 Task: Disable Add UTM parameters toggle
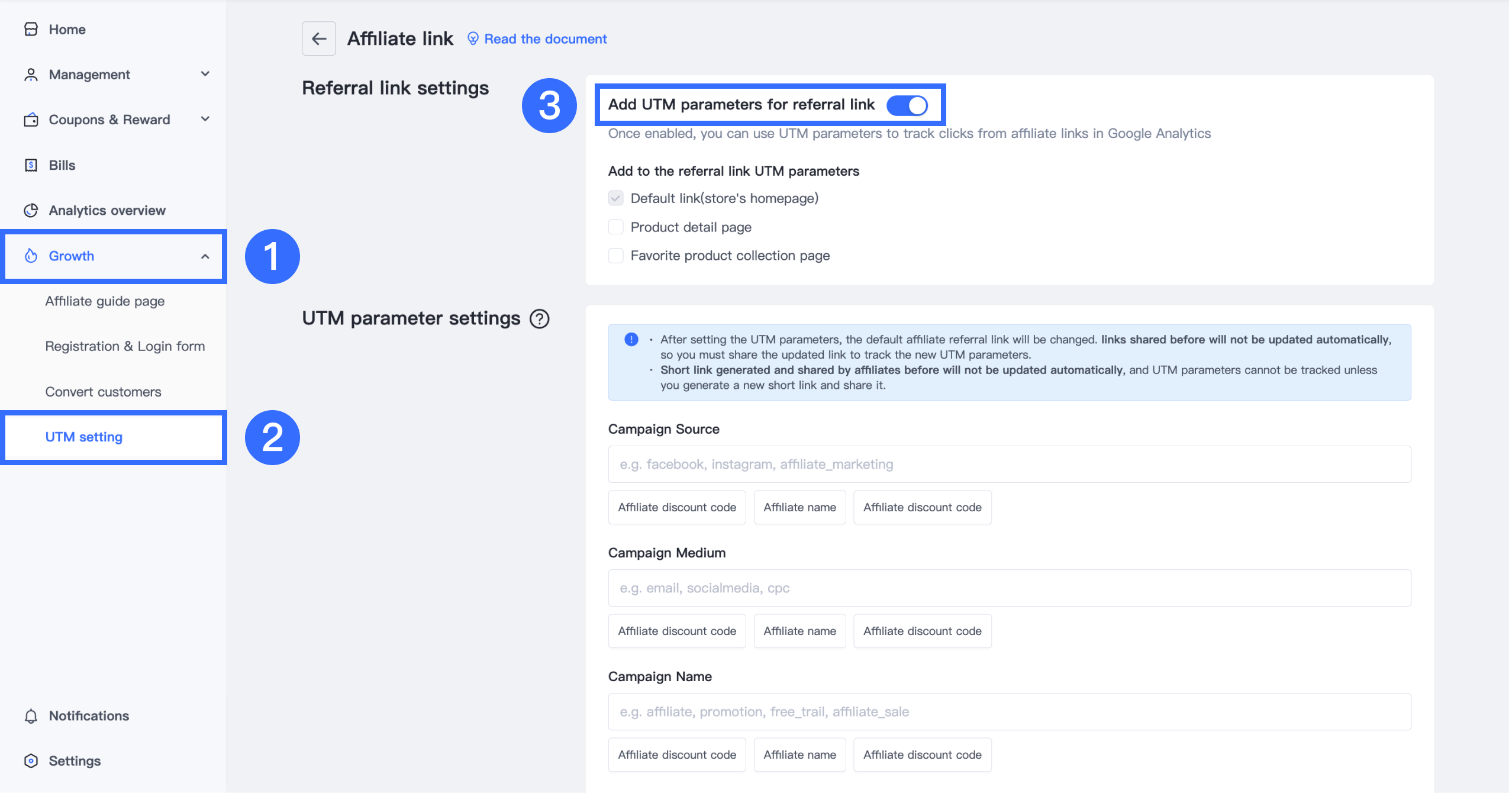click(907, 105)
